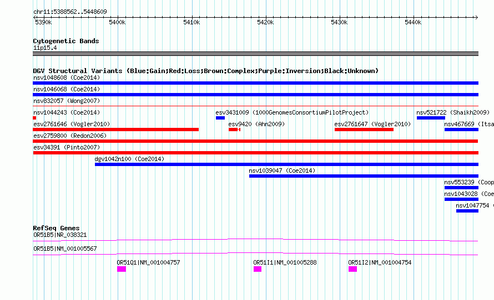
Task: Click the OR51Q1 magenta gene block
Action: pos(122,269)
